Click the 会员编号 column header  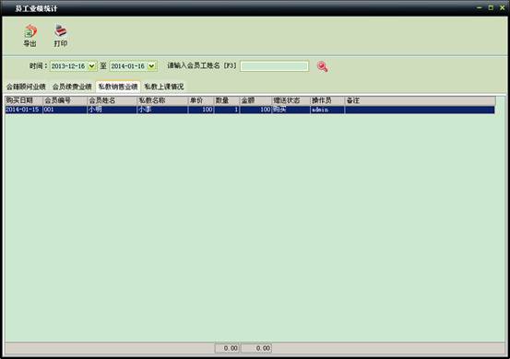click(65, 100)
